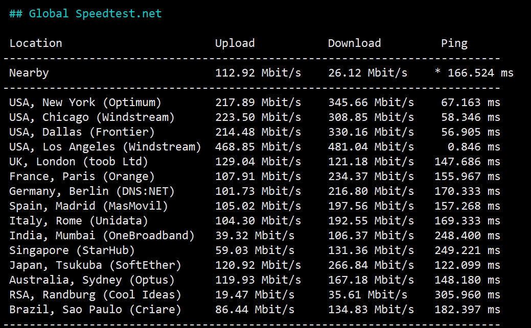Click India, Mumbai (OneBroadband) location text

pos(102,236)
